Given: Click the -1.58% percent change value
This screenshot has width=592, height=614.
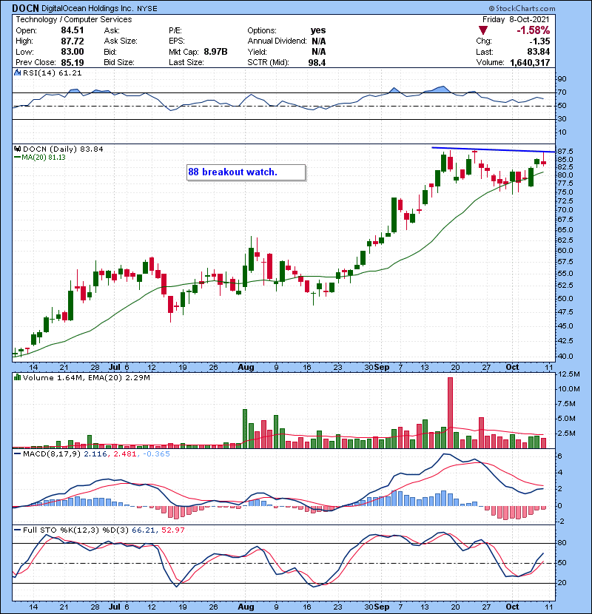Looking at the screenshot, I should coord(534,30).
